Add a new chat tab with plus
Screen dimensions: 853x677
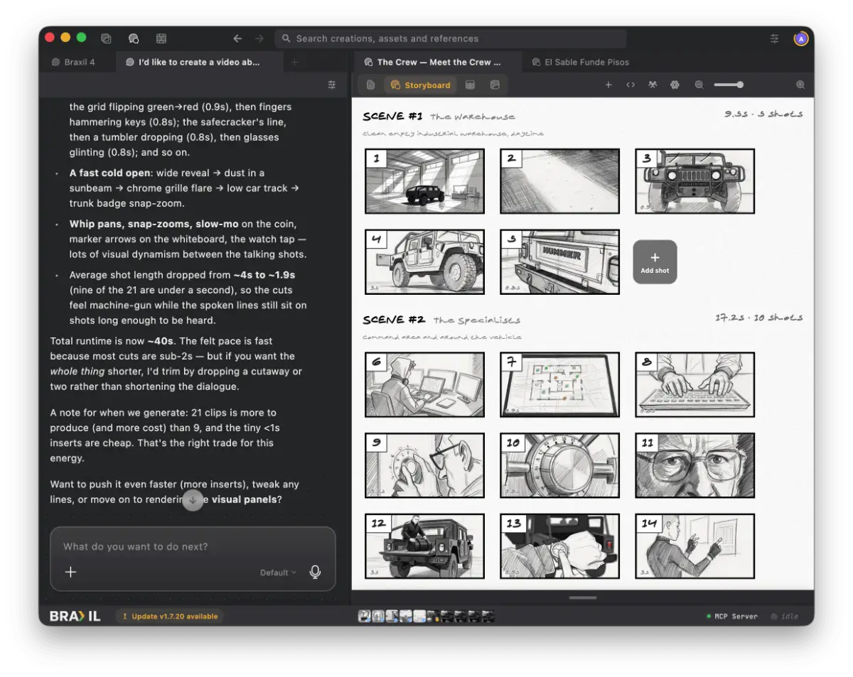tap(294, 62)
